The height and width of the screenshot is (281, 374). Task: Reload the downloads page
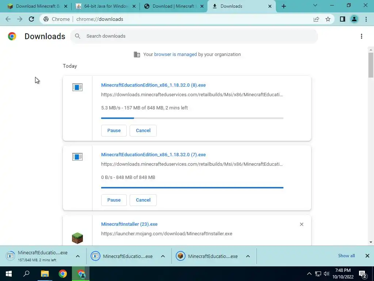tap(31, 19)
